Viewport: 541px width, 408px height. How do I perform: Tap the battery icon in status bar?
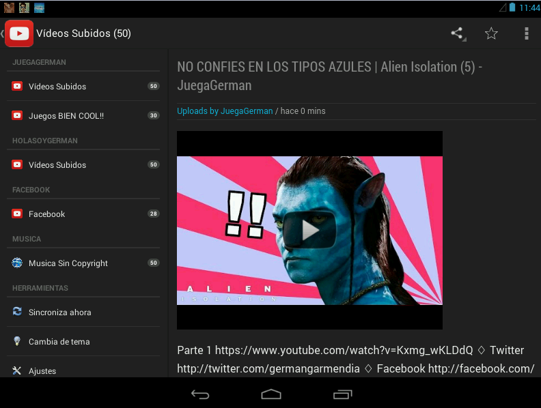click(512, 8)
